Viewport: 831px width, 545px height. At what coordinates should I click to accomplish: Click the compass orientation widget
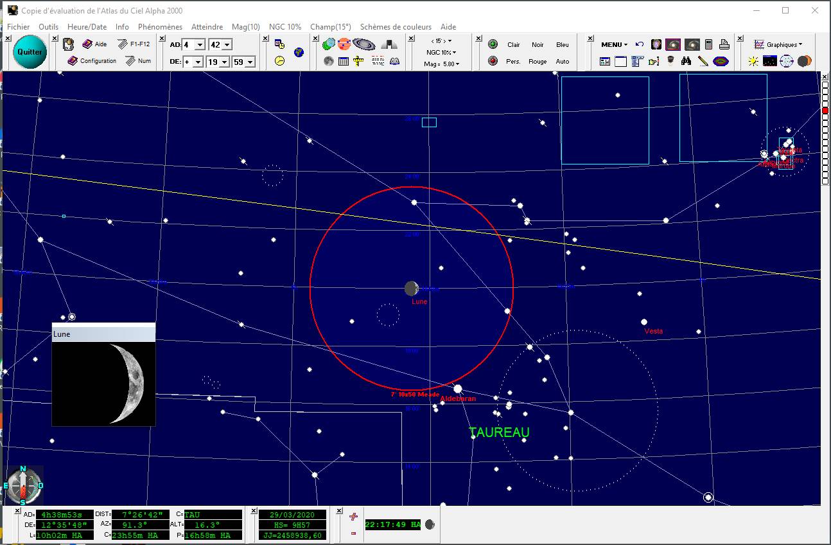[x=23, y=485]
